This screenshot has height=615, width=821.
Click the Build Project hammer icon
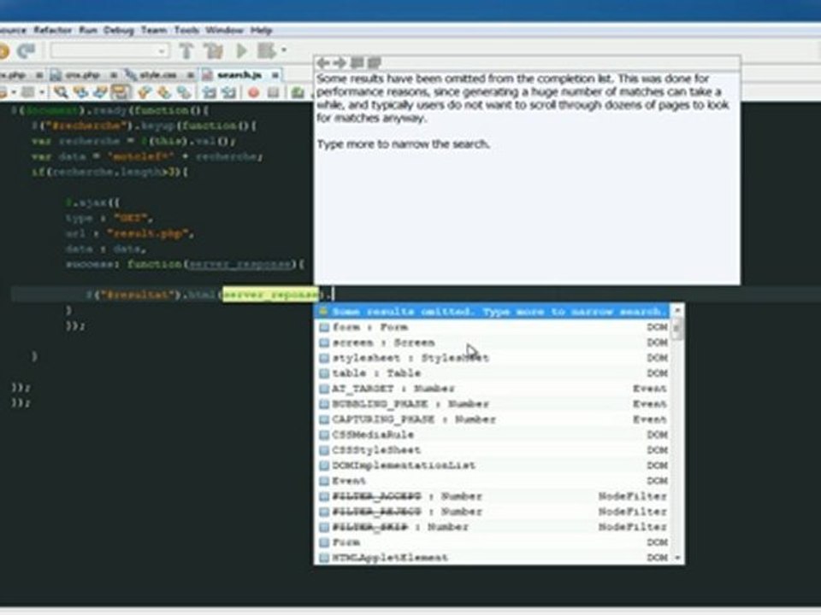coord(186,50)
